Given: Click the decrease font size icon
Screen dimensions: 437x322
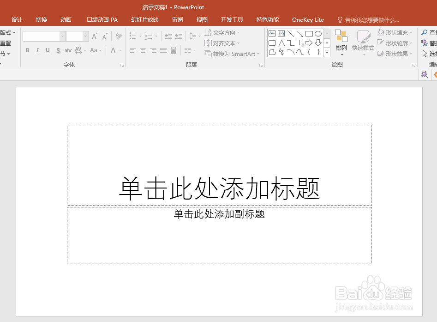Looking at the screenshot, I should tap(105, 36).
